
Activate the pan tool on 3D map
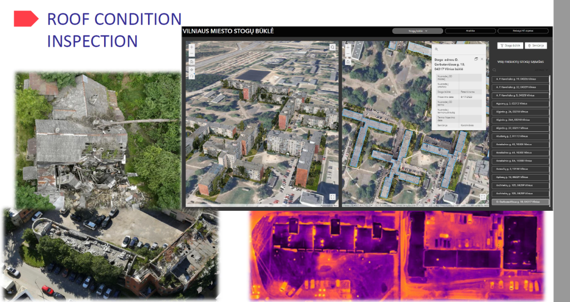191,69
